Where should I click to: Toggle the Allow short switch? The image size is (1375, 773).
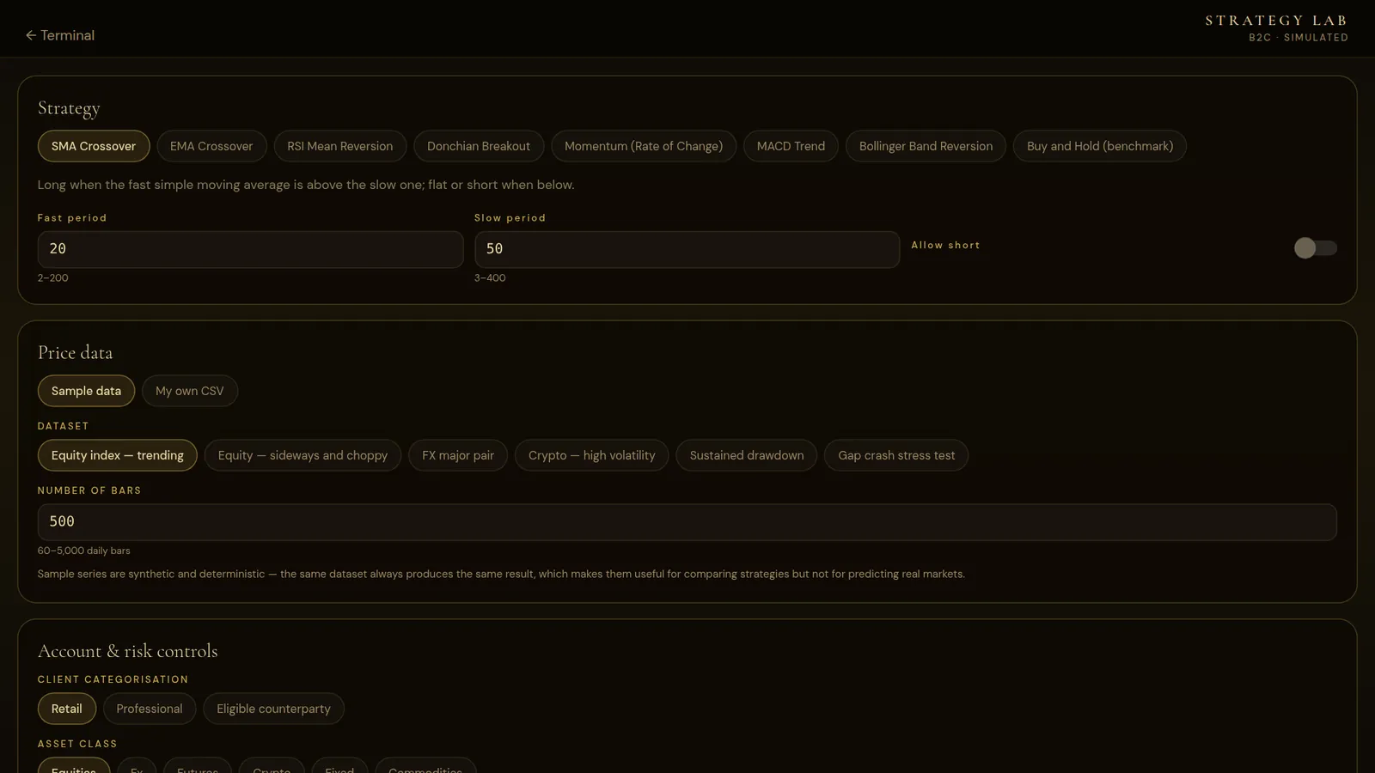pos(1315,248)
